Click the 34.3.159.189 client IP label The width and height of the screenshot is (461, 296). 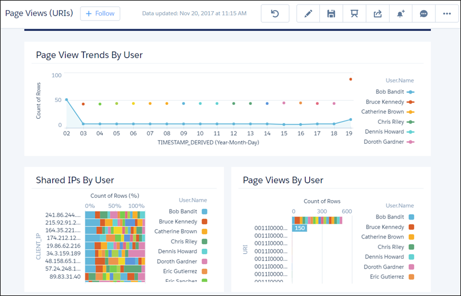64,254
